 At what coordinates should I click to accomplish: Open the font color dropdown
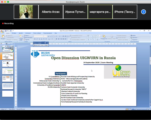pyautogui.click(x=52, y=39)
